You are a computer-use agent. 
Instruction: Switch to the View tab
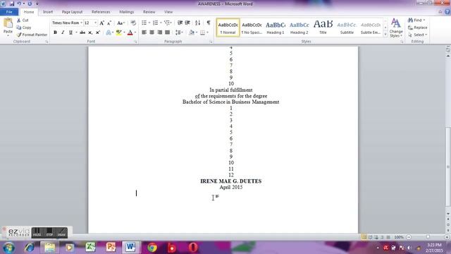pos(168,12)
